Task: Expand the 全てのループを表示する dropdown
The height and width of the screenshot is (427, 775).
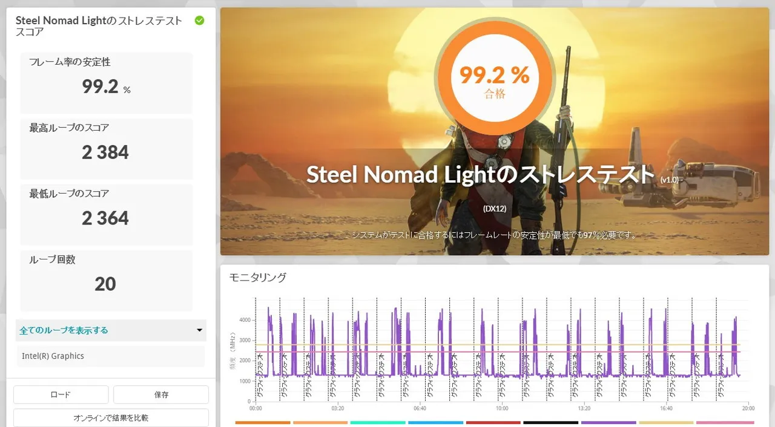Action: click(111, 330)
